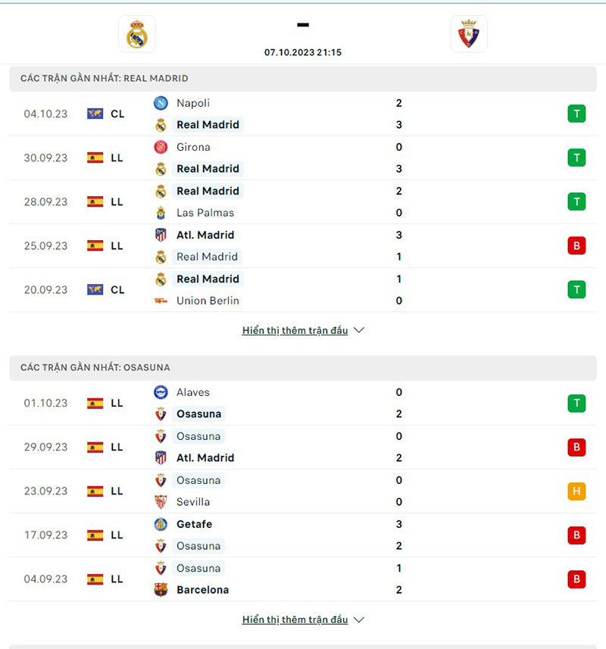This screenshot has width=606, height=649.
Task: Click green T badge for Napoli match
Action: pyautogui.click(x=576, y=114)
